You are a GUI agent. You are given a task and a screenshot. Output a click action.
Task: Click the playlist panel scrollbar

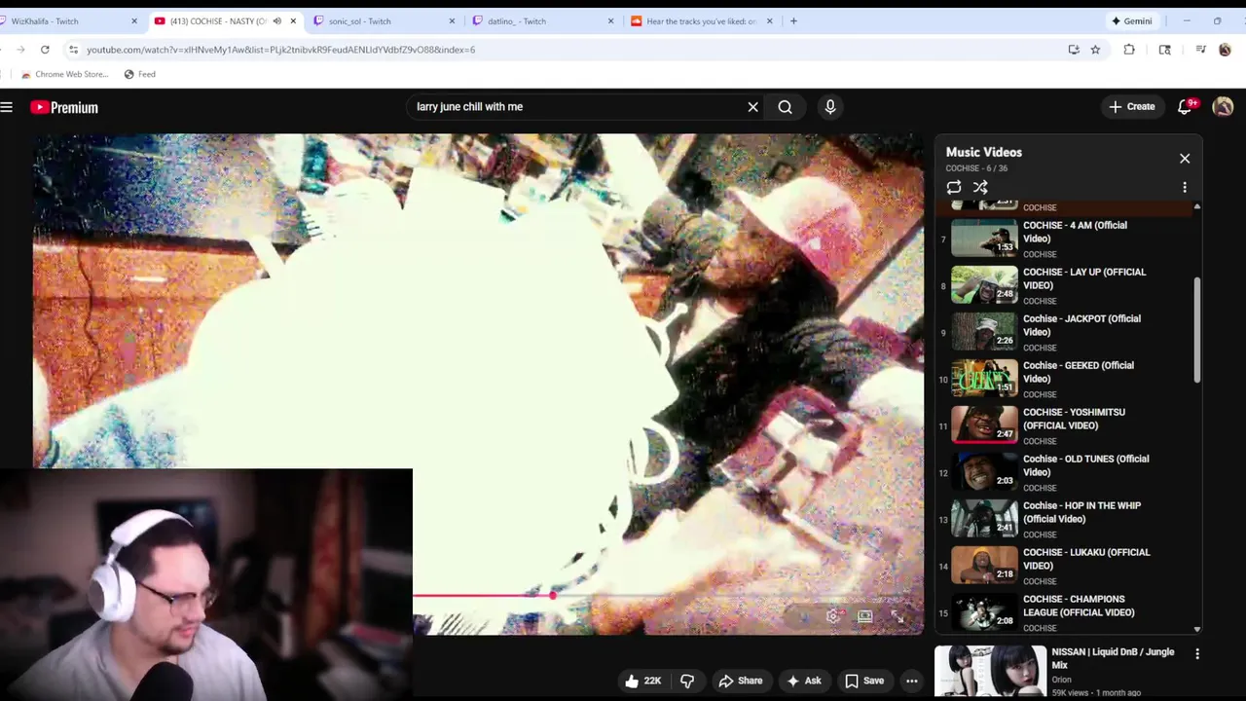tap(1197, 331)
